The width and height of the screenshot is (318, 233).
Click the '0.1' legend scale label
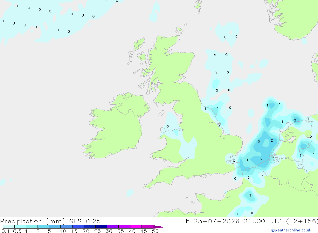tap(5, 231)
